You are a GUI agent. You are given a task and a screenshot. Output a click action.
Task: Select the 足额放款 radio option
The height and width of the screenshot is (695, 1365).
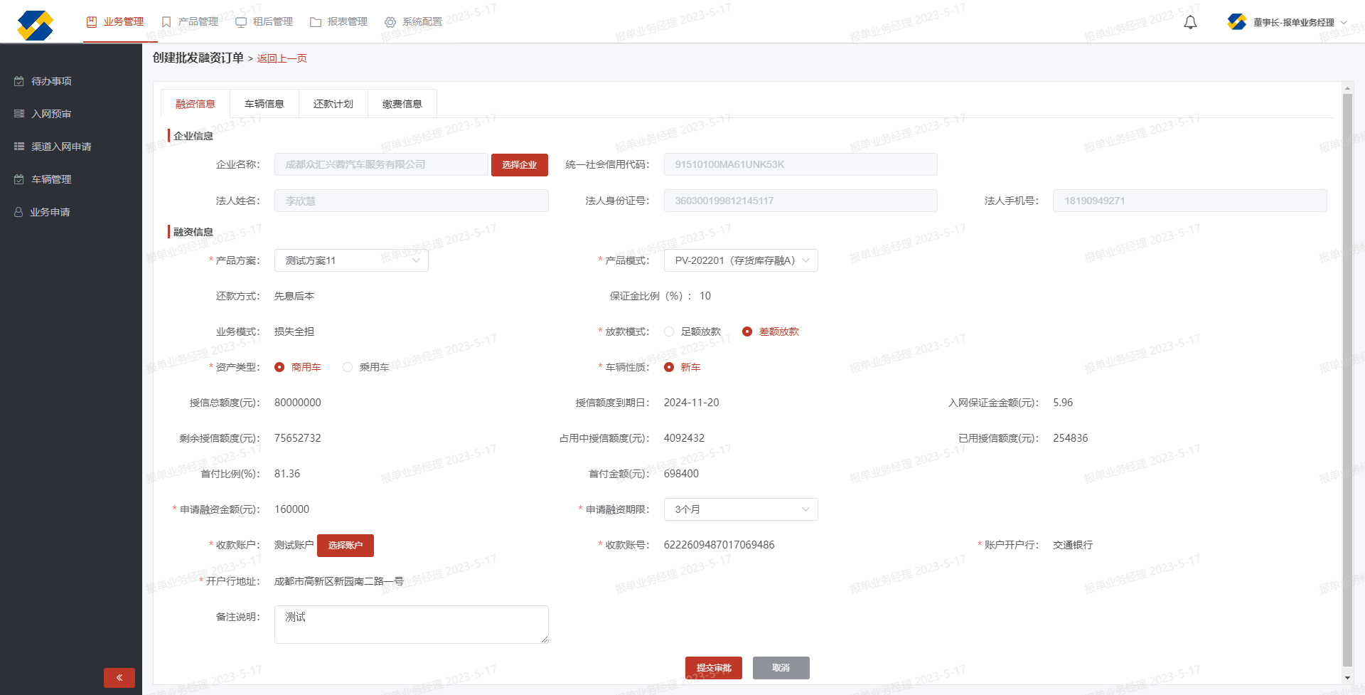click(669, 331)
